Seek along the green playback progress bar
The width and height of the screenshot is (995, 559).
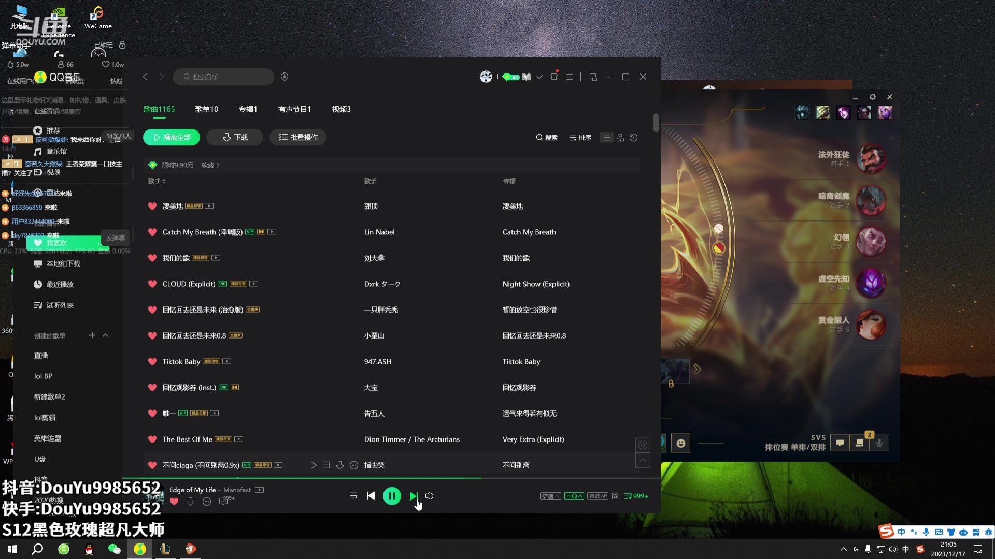coord(391,478)
